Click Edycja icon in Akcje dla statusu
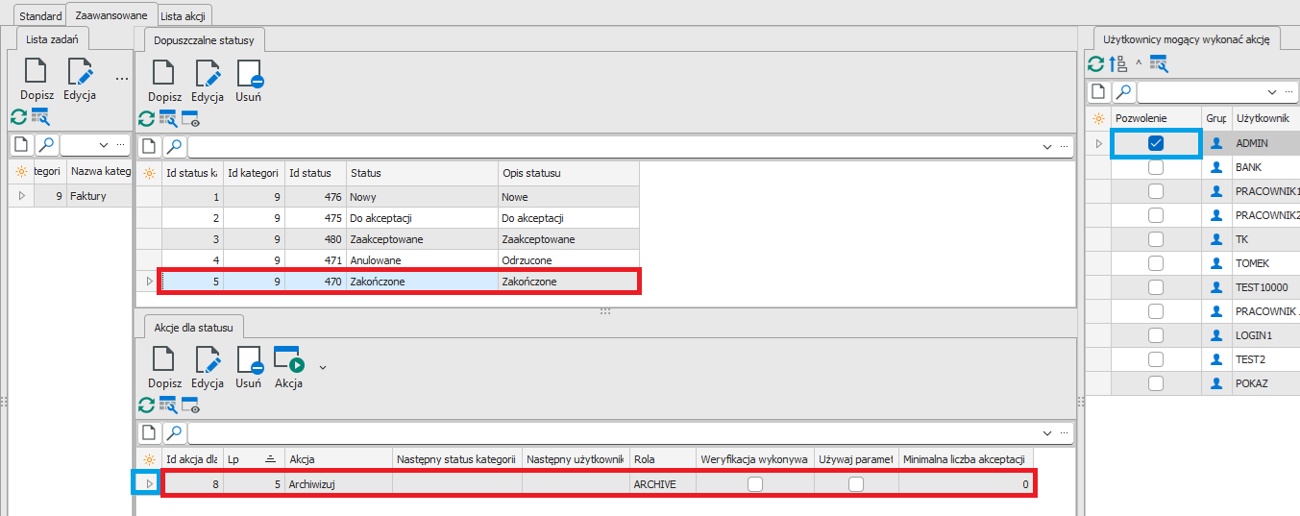This screenshot has width=1300, height=516. [x=208, y=360]
